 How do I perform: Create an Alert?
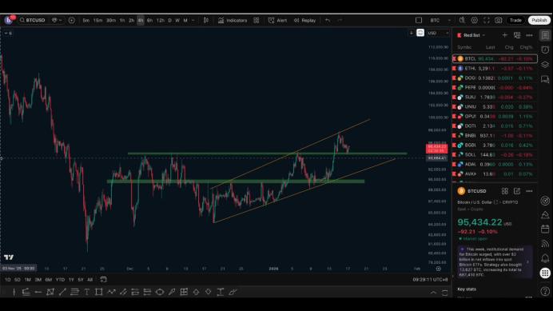pyautogui.click(x=277, y=21)
